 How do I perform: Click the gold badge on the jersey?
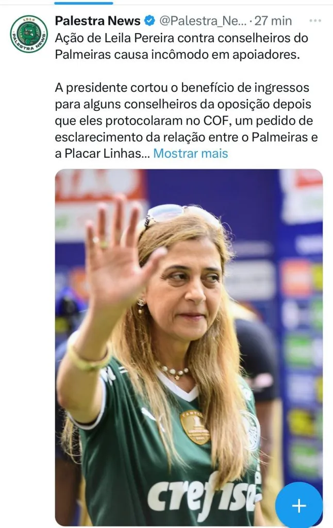pos(195,427)
